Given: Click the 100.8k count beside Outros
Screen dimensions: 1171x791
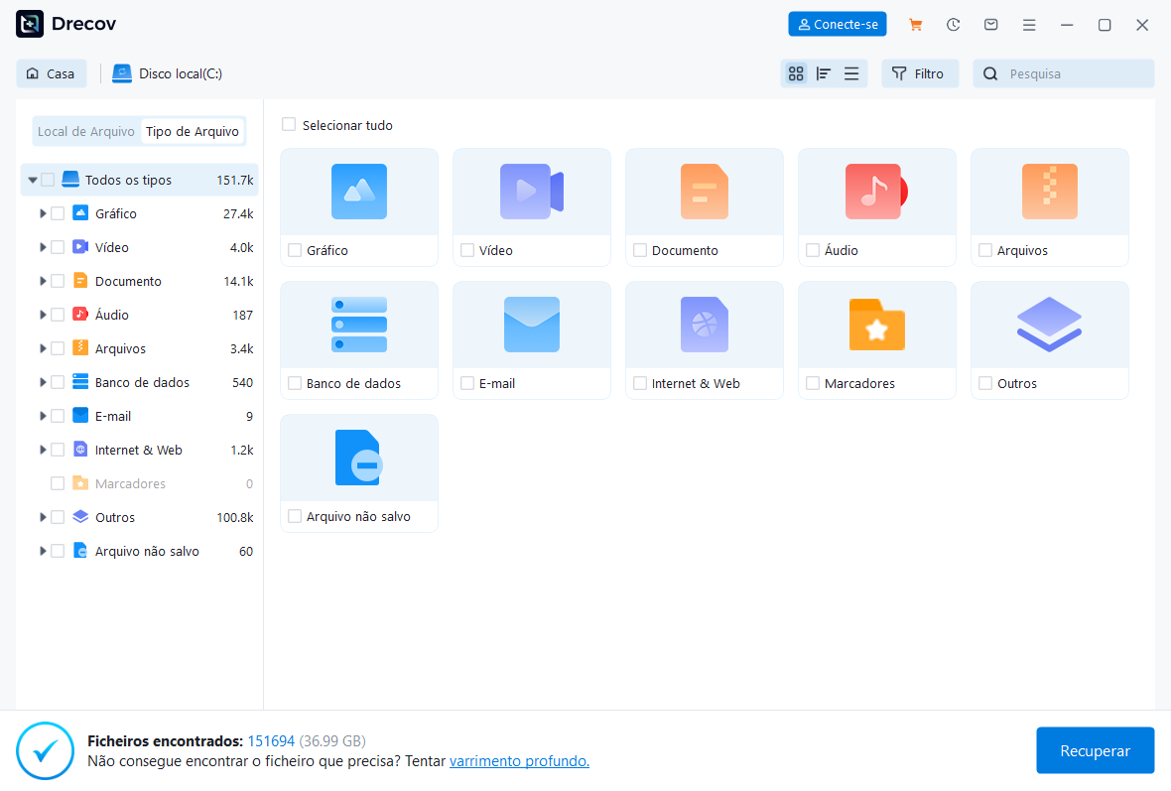Looking at the screenshot, I should pyautogui.click(x=235, y=517).
